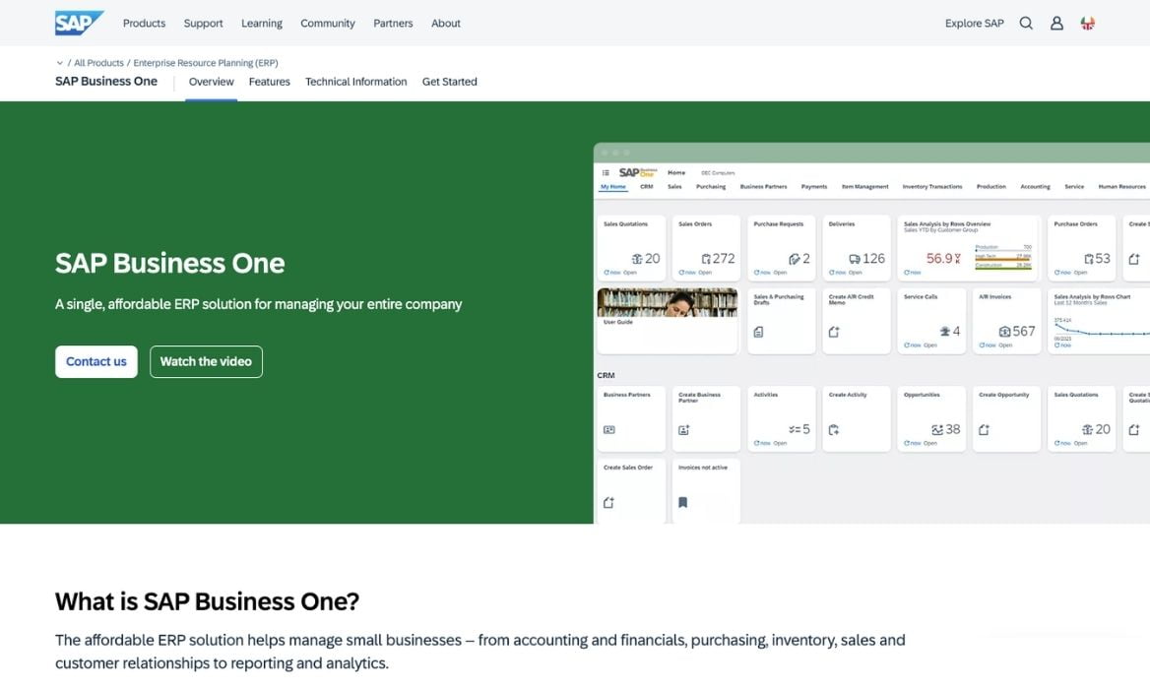Click the red shopping cart icon
This screenshot has width=1150, height=689.
[1087, 23]
